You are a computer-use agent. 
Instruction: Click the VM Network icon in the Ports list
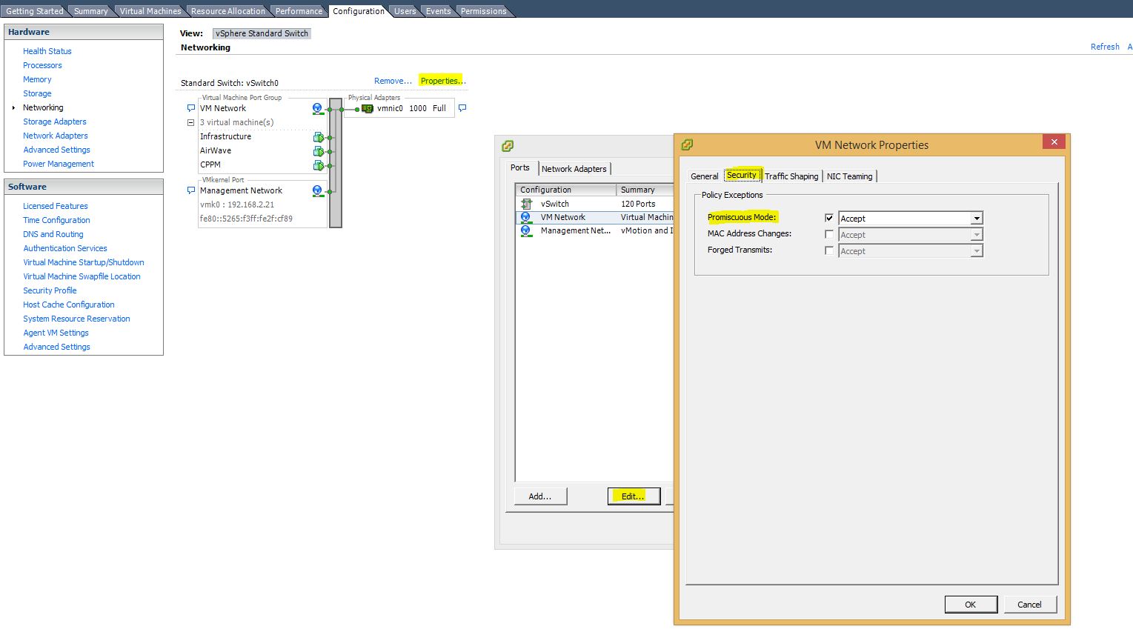(x=526, y=217)
